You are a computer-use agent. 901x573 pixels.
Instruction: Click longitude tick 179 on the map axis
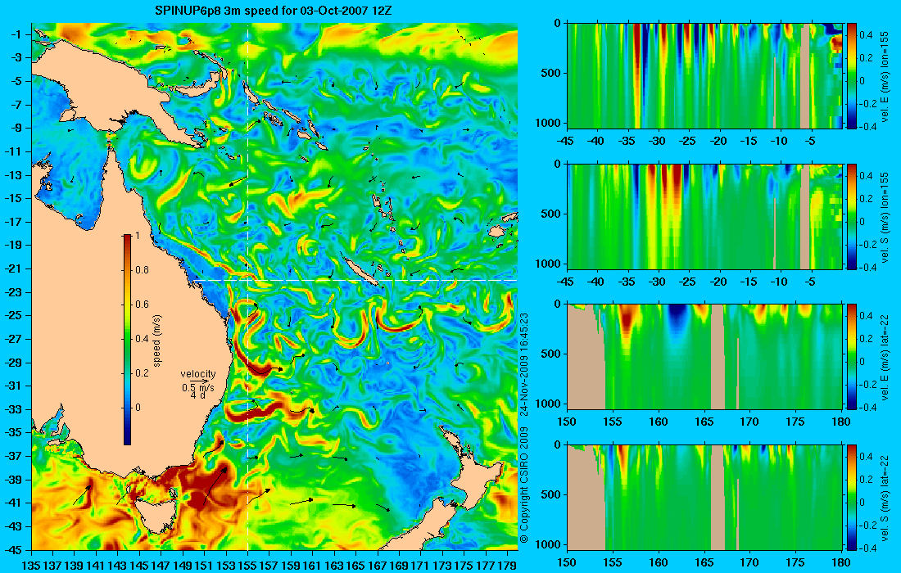pos(507,566)
